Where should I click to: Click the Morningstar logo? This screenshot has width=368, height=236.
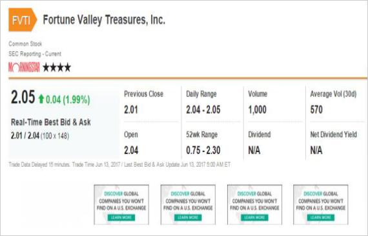pos(24,67)
